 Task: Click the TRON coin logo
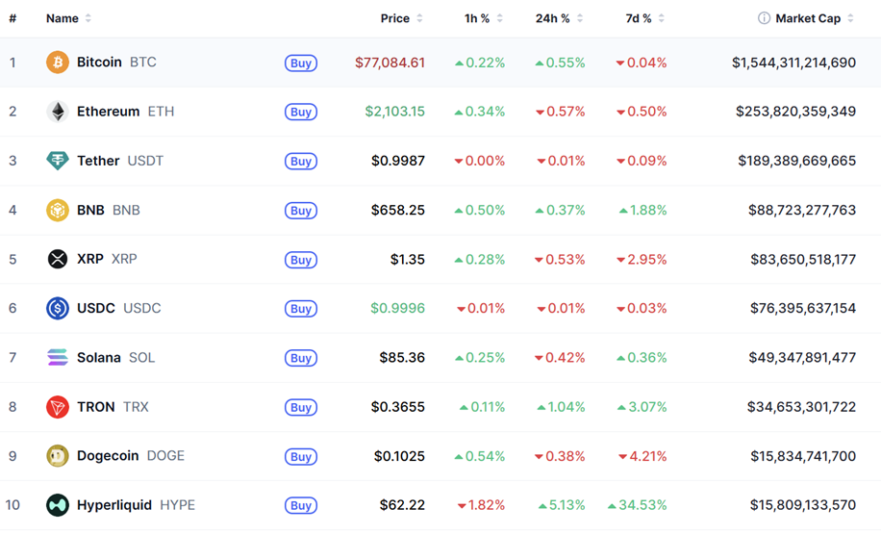point(58,407)
